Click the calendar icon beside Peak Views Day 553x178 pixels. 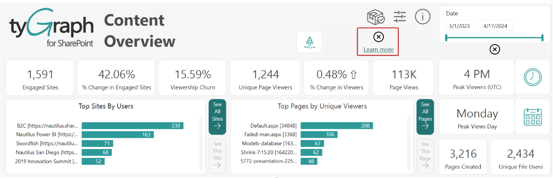(x=532, y=117)
